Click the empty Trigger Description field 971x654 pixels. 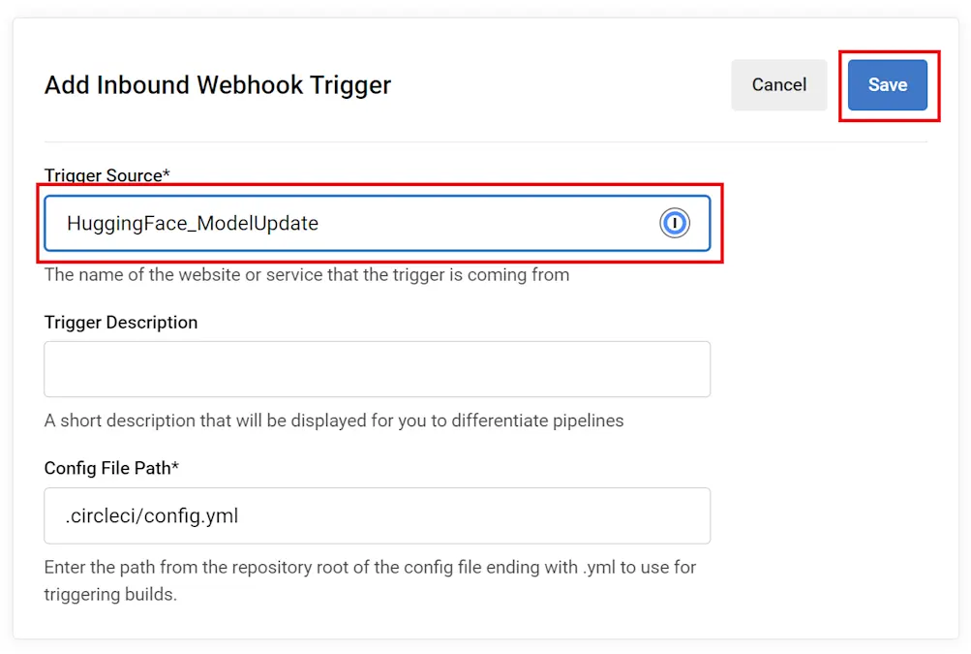tap(378, 369)
